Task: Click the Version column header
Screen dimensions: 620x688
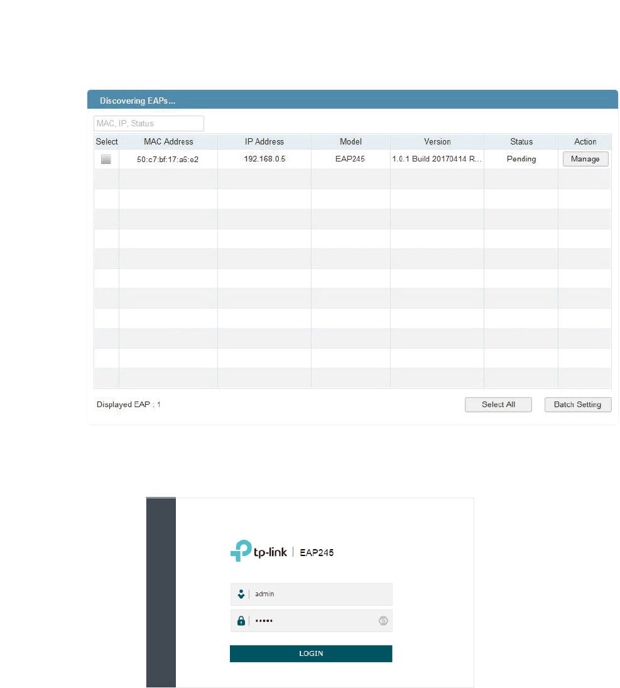Action: [x=437, y=142]
